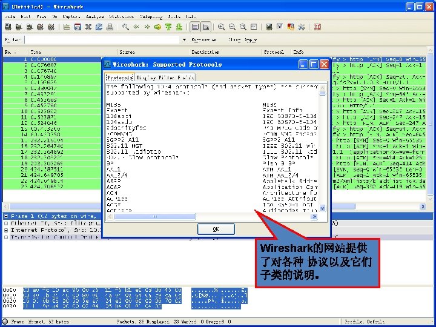Sort packets by the Time column header

tap(73, 52)
